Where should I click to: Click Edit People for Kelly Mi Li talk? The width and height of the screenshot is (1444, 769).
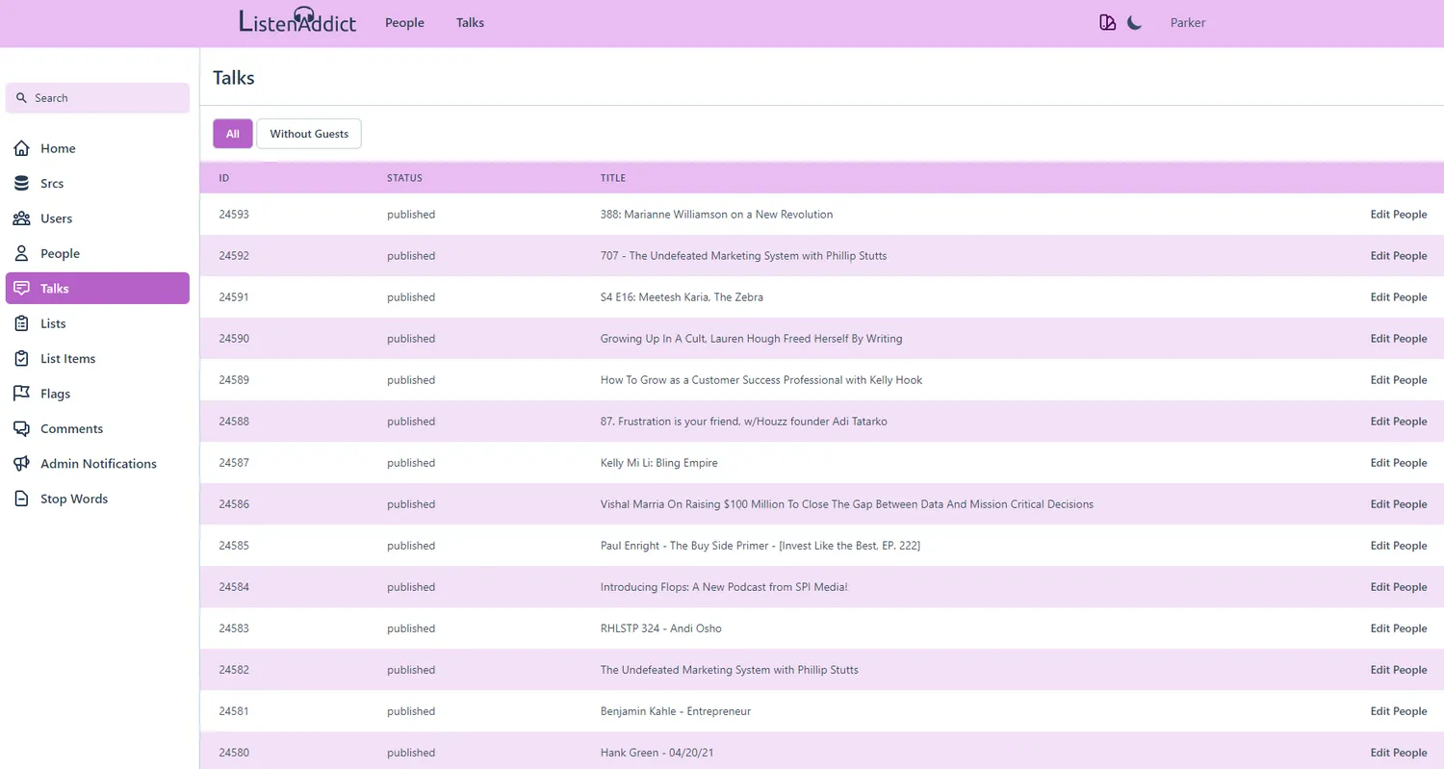tap(1398, 463)
